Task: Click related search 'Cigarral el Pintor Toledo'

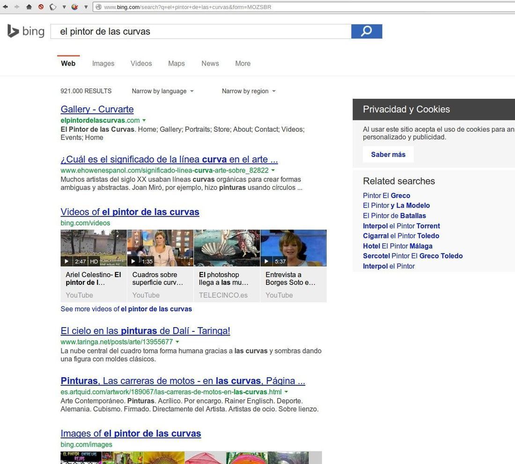Action: coord(401,236)
